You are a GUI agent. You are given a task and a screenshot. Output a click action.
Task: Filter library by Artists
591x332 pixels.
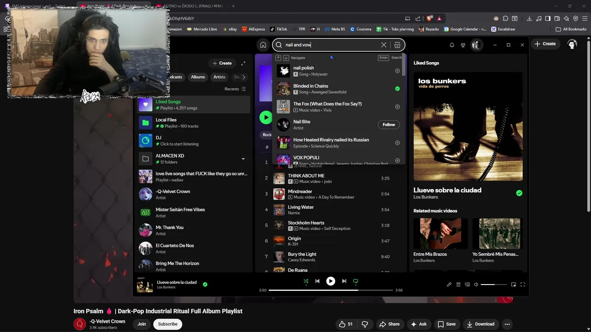click(219, 77)
